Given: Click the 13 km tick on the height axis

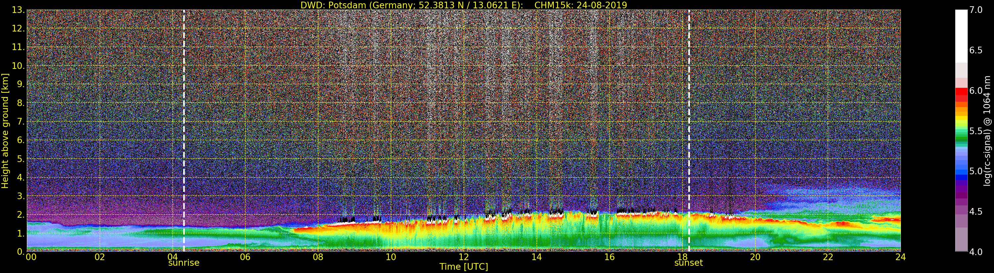Looking at the screenshot, I should point(18,10).
